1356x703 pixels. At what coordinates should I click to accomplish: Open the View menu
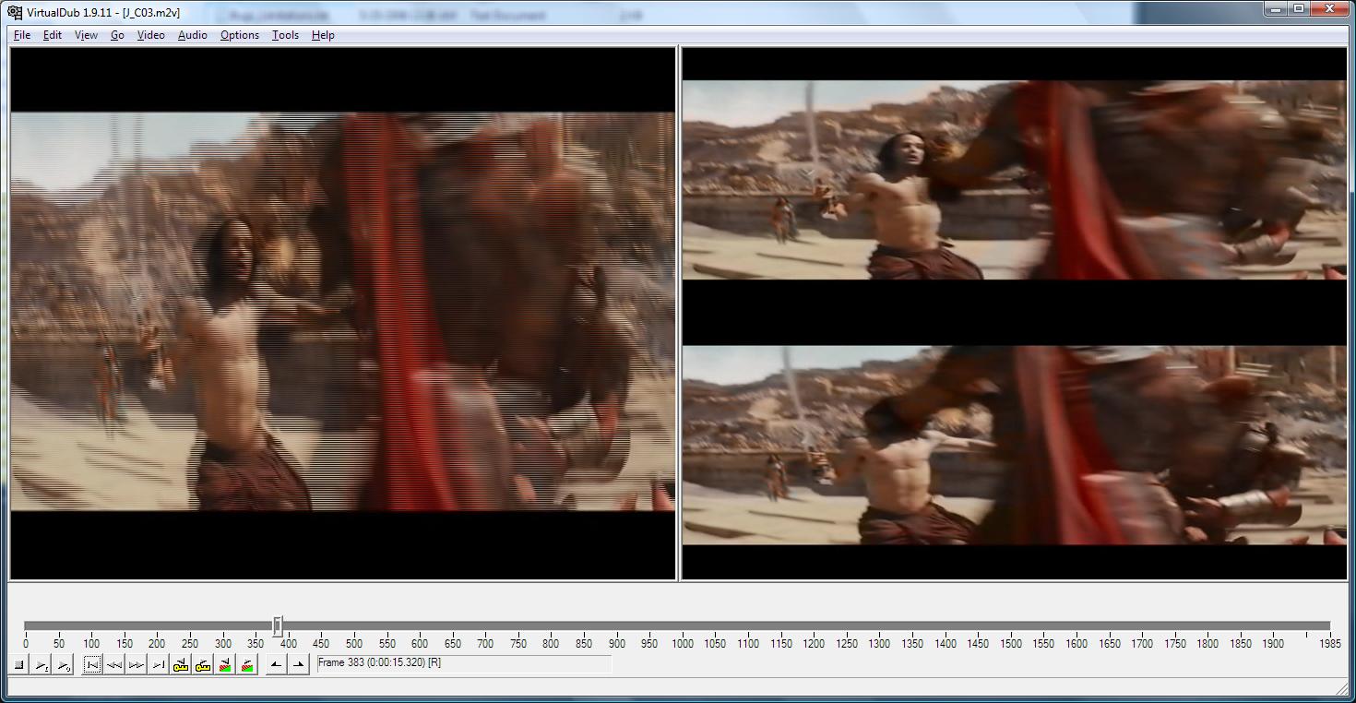click(86, 35)
